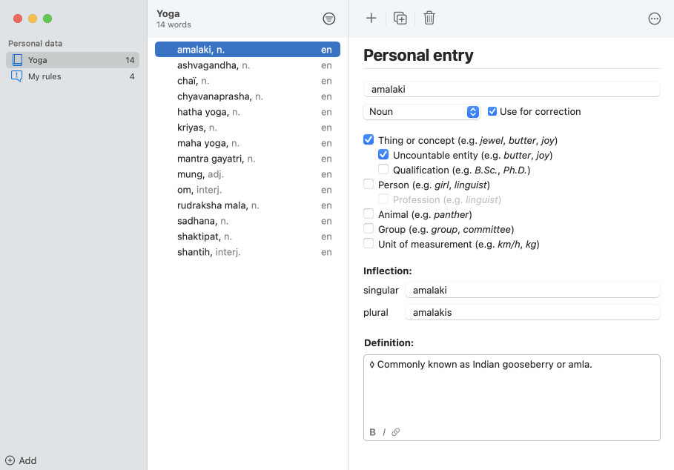Click the filter icon in word list header
Screen dimensions: 674x470
(329, 19)
